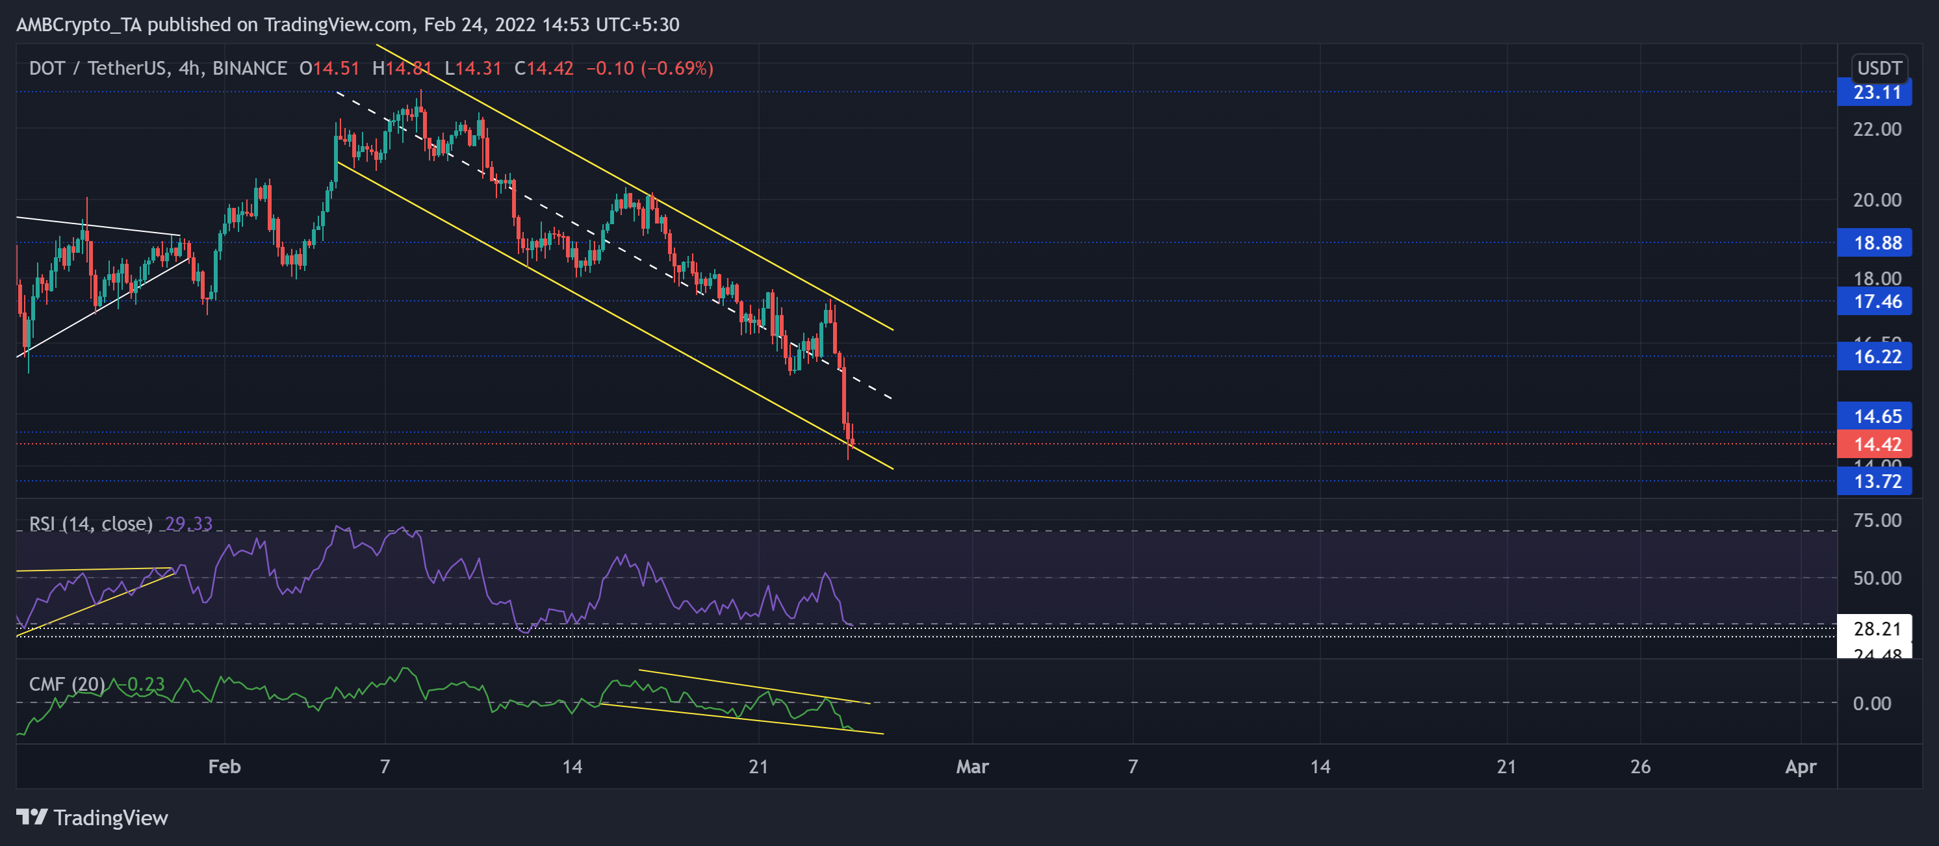Click the 0.00 CMF axis value
The height and width of the screenshot is (846, 1939).
pos(1871,704)
